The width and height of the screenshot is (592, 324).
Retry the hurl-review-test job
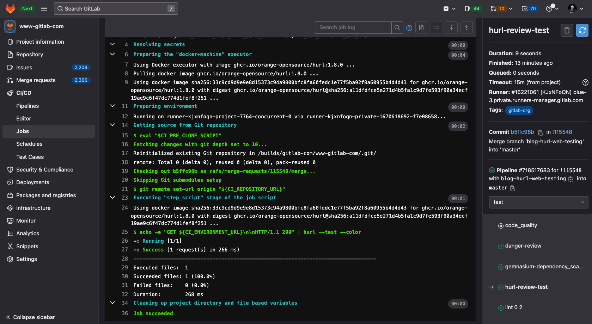tap(582, 30)
